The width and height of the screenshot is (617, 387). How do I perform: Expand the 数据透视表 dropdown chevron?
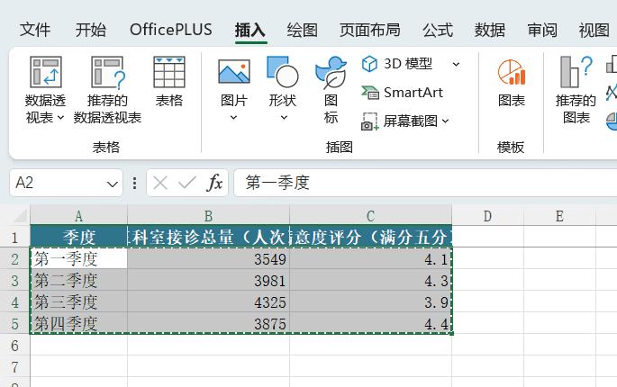[x=60, y=117]
